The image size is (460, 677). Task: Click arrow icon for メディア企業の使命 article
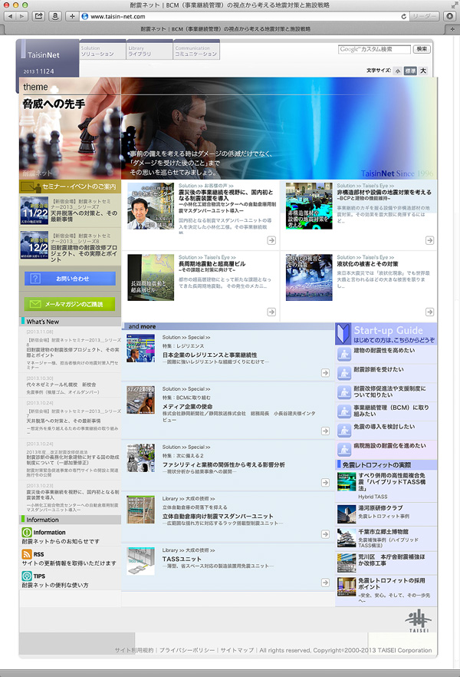[326, 431]
